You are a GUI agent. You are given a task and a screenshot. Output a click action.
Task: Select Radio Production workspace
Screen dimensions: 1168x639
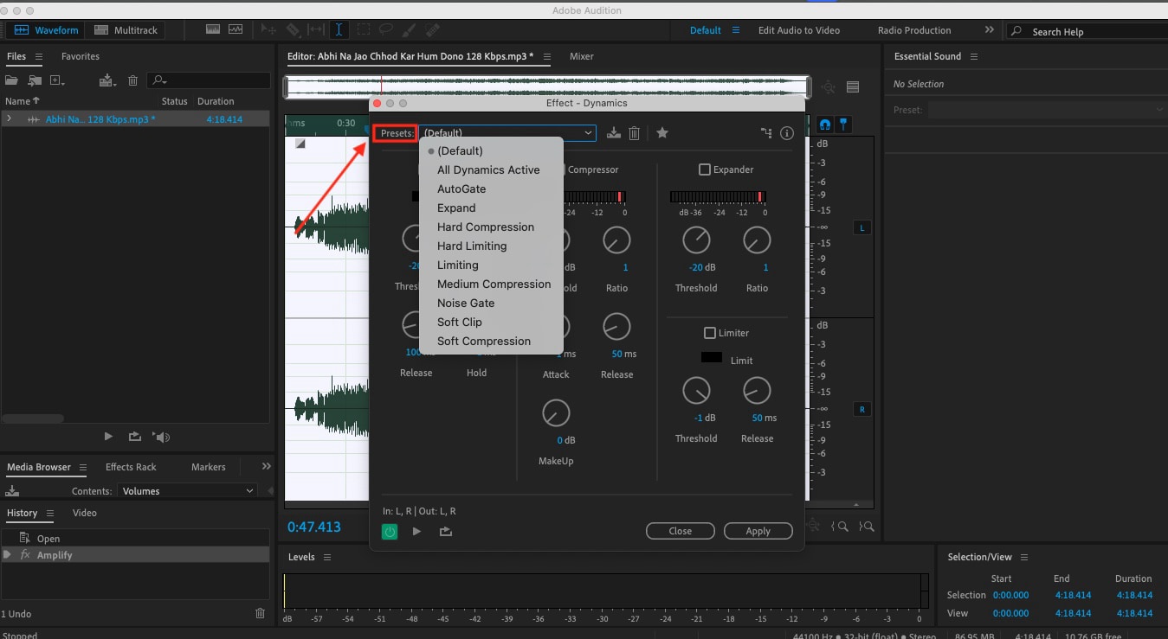[x=914, y=30]
